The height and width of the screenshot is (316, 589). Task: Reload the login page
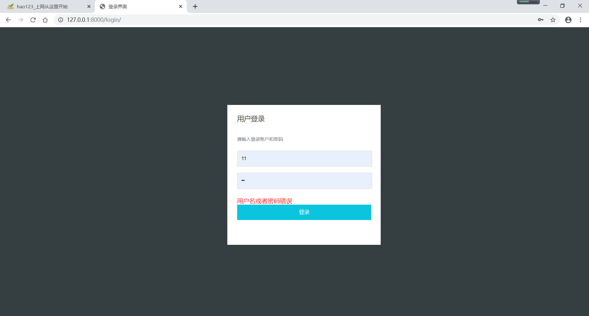coord(33,20)
